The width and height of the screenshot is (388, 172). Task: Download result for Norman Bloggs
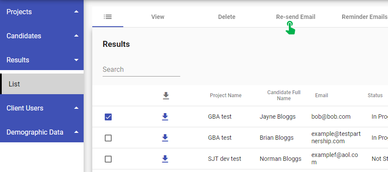point(165,159)
